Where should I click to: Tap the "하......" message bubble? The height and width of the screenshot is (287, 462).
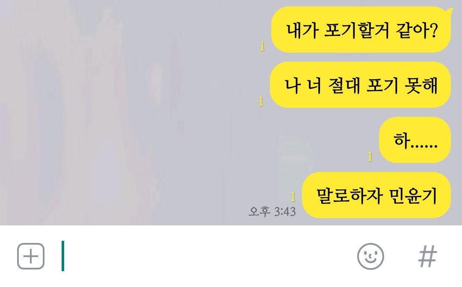tap(415, 140)
